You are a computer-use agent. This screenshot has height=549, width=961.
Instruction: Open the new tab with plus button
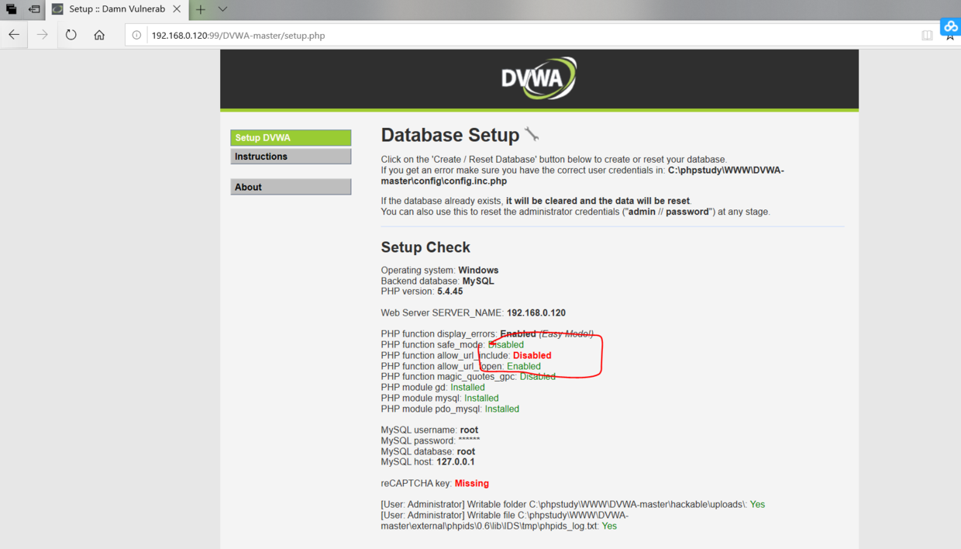pos(200,9)
